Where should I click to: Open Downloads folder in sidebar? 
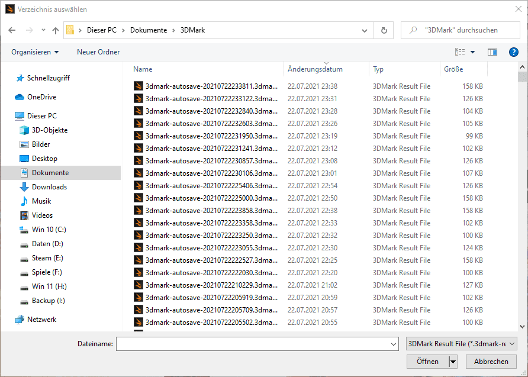(49, 187)
